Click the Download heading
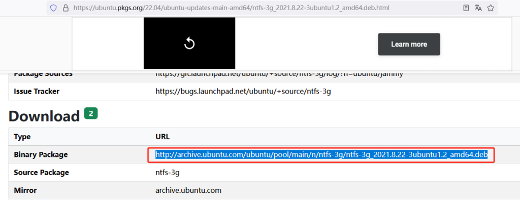Viewport: 520px width, 209px height. click(x=44, y=116)
